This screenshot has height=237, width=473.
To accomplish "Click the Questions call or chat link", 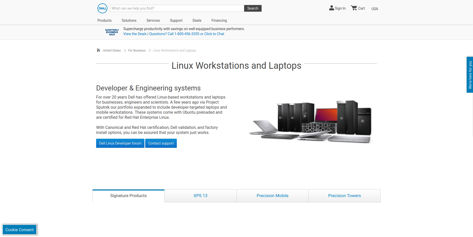I will coord(187,34).
